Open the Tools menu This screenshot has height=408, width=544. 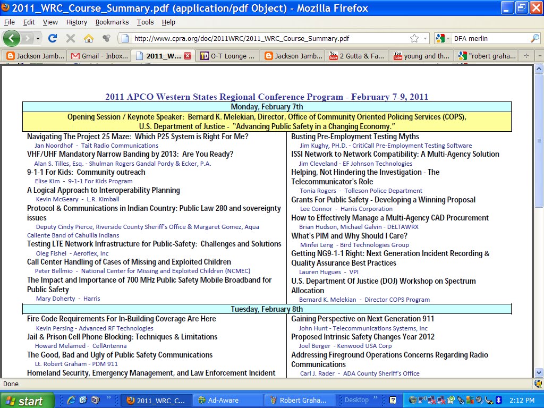click(145, 22)
